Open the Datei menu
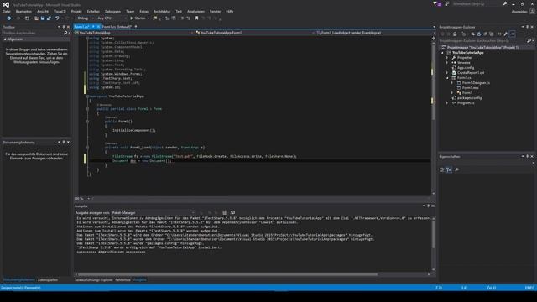This screenshot has width=537, height=302. coord(6,11)
